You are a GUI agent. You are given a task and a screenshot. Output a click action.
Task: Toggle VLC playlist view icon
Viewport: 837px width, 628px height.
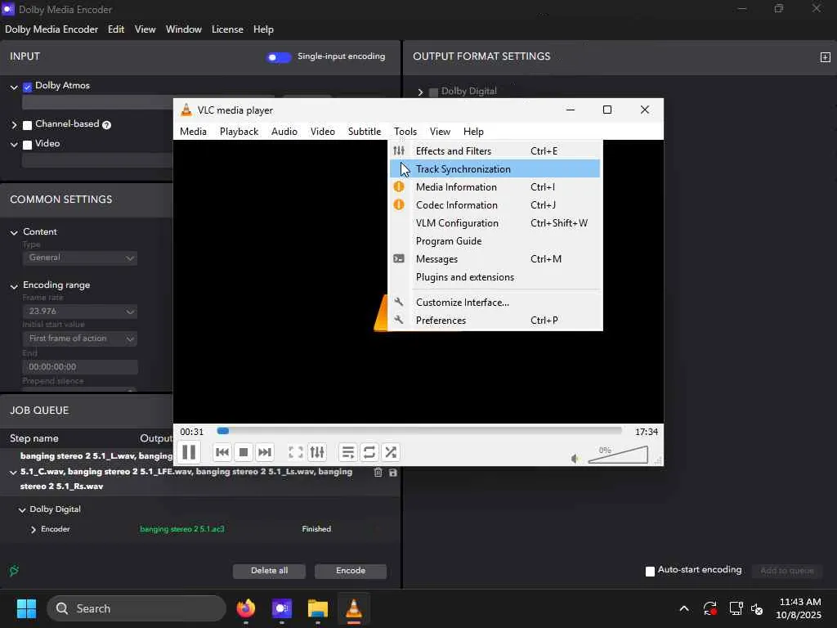click(348, 452)
